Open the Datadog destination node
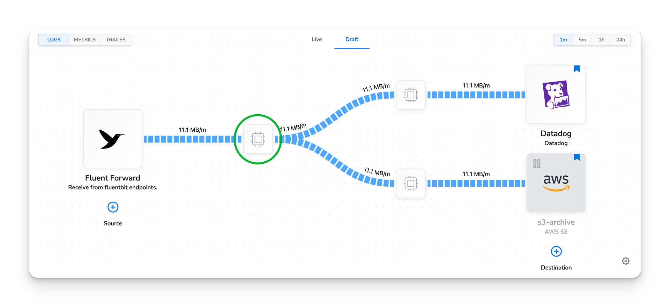The height and width of the screenshot is (307, 670). 556,94
